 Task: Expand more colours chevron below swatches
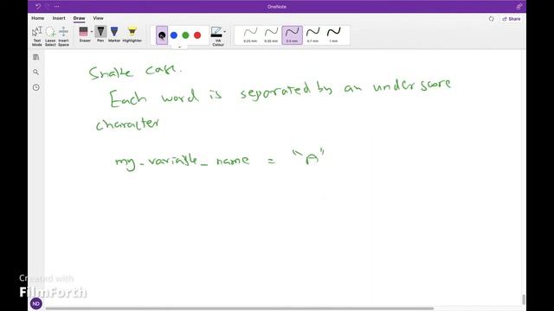(179, 47)
